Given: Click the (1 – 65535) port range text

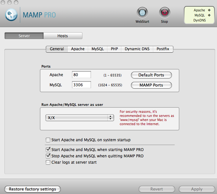Looking at the screenshot, I should (112, 75).
